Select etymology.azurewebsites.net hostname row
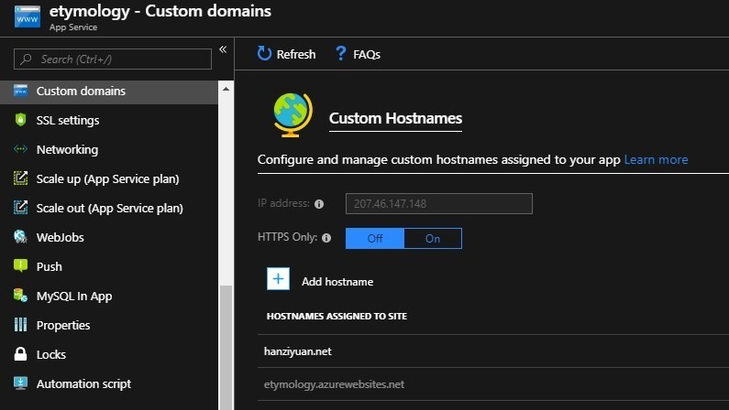 [493, 384]
